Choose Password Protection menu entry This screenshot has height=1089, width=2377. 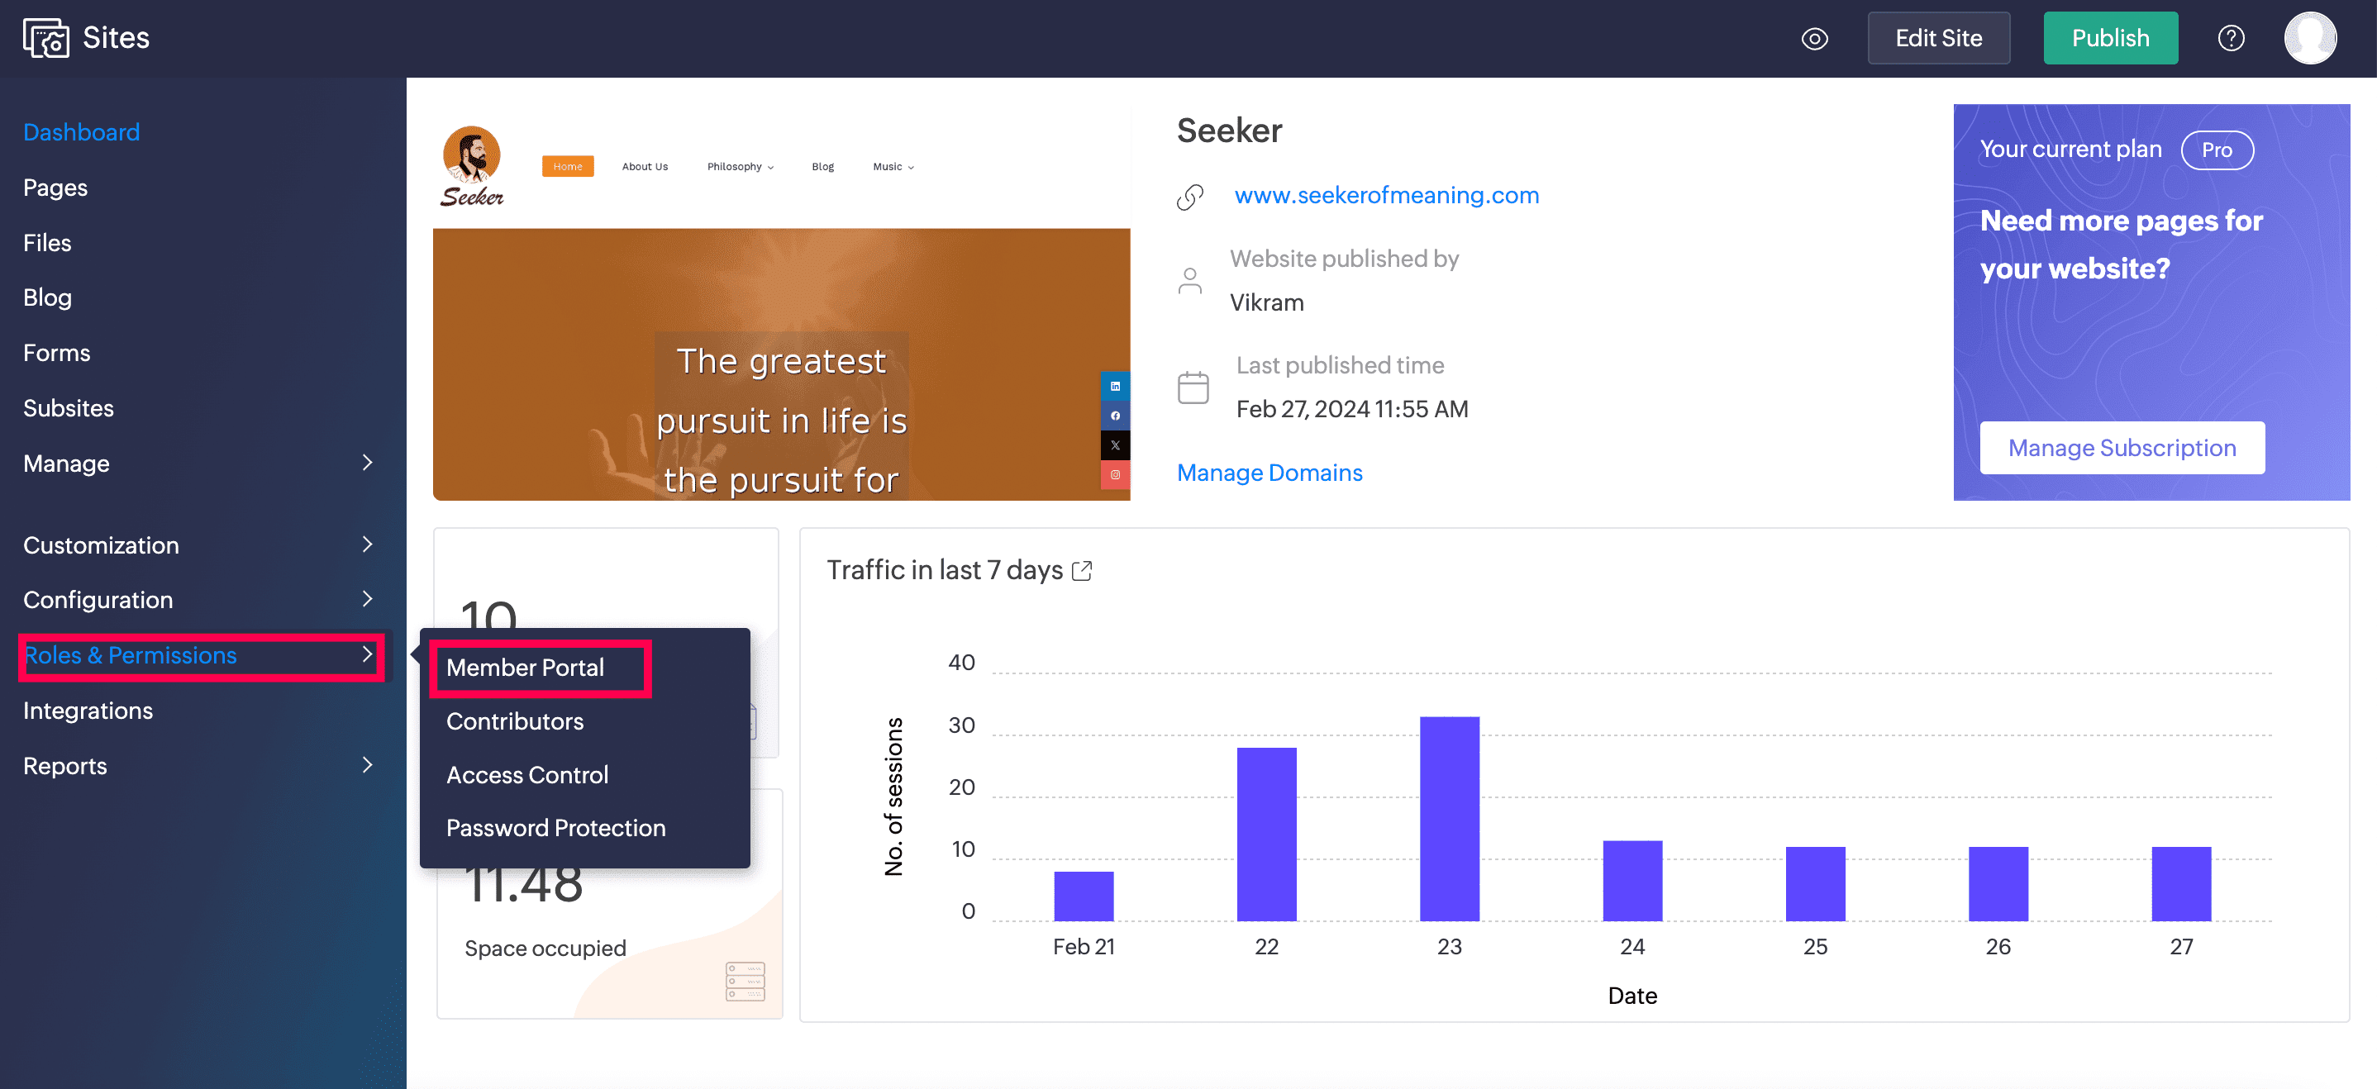(x=555, y=828)
